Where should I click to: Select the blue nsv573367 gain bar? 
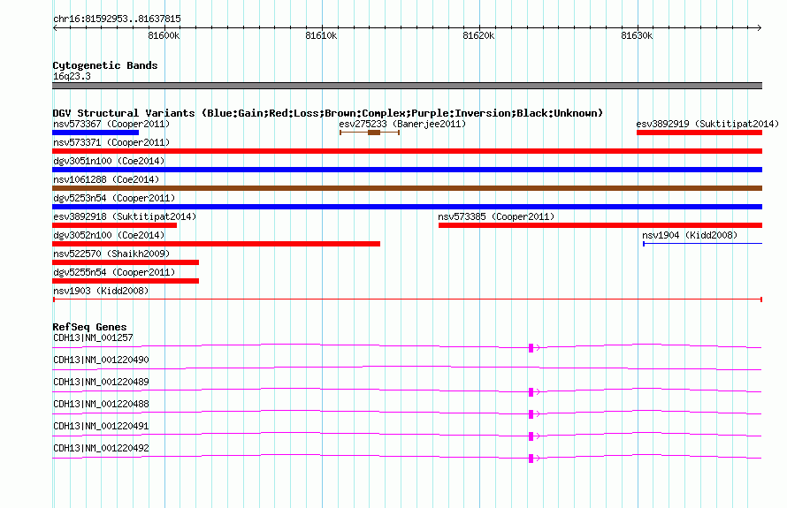[96, 133]
